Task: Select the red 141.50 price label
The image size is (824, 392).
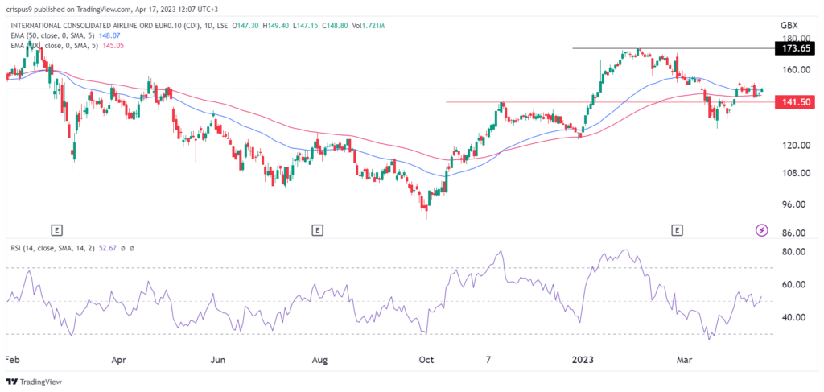Action: coord(797,104)
